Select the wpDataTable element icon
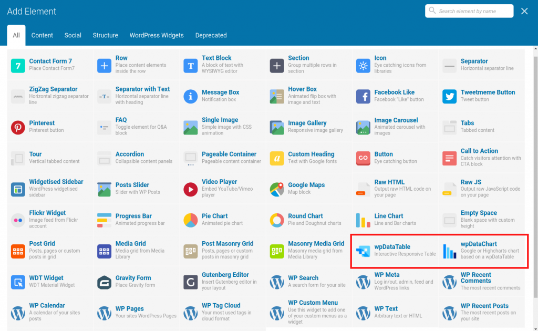The height and width of the screenshot is (331, 538). [x=363, y=251]
